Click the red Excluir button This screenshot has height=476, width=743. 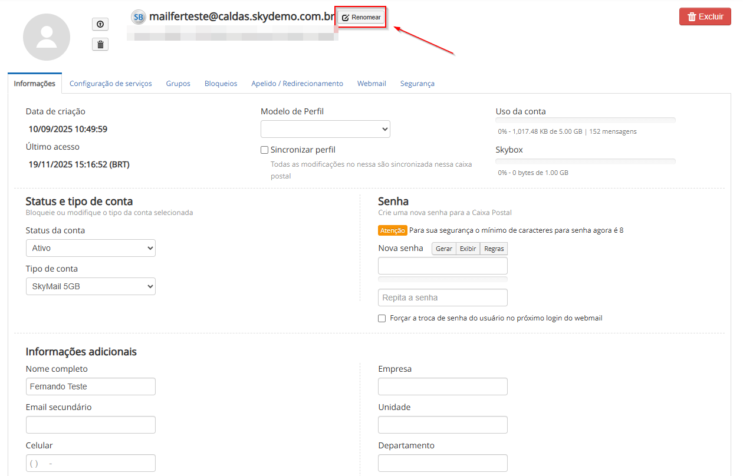point(705,16)
